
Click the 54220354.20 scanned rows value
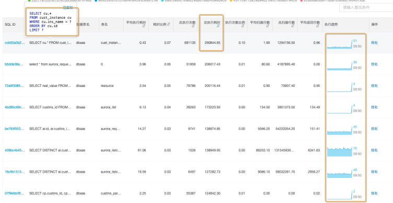tap(285, 129)
